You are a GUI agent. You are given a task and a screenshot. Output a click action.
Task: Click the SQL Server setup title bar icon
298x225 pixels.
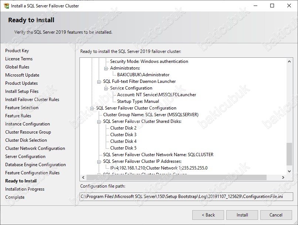coord(6,6)
